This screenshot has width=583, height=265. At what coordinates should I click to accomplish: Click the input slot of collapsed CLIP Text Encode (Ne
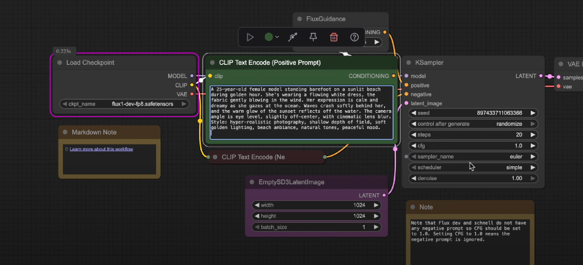pyautogui.click(x=208, y=157)
